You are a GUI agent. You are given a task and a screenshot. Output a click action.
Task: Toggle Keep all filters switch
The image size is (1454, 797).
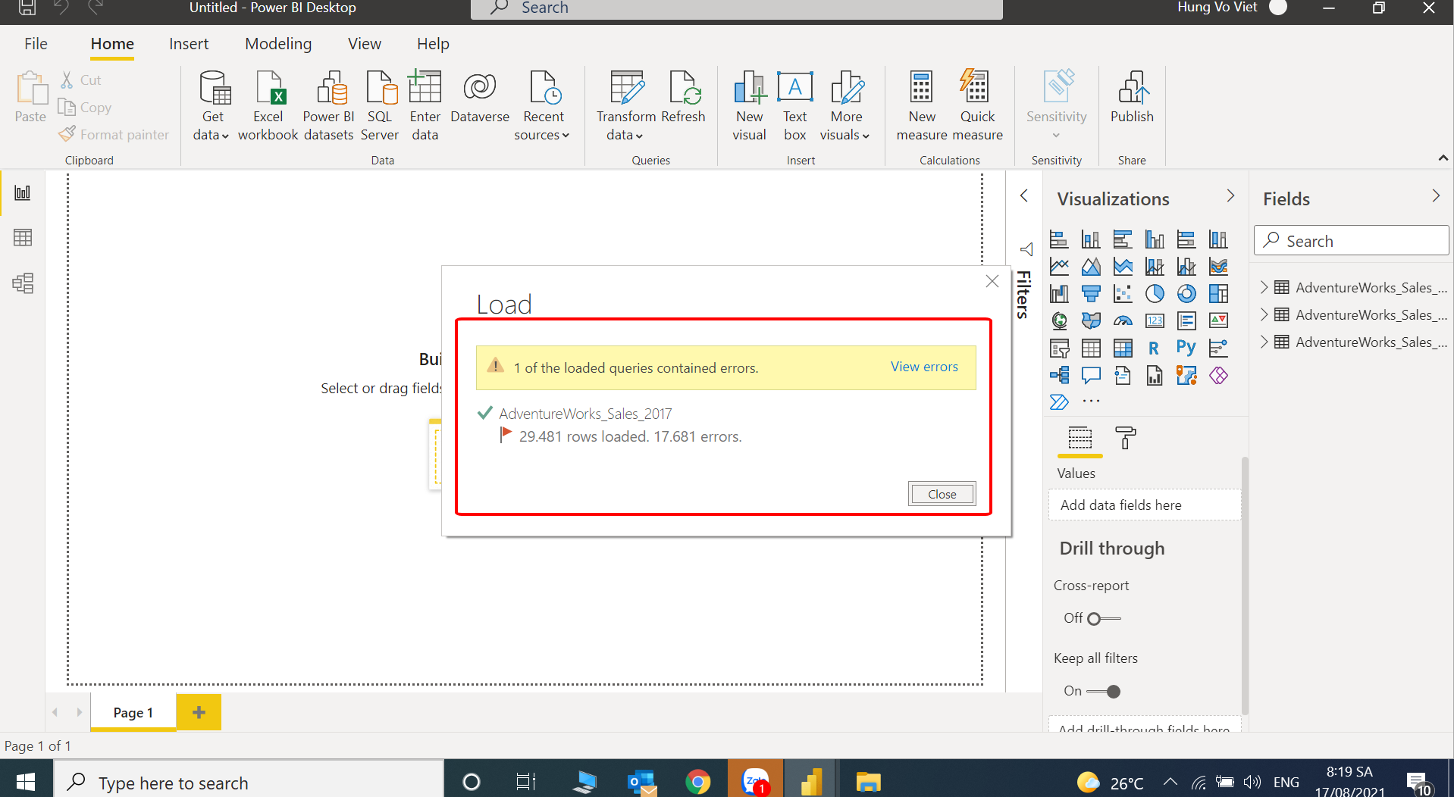tap(1104, 692)
